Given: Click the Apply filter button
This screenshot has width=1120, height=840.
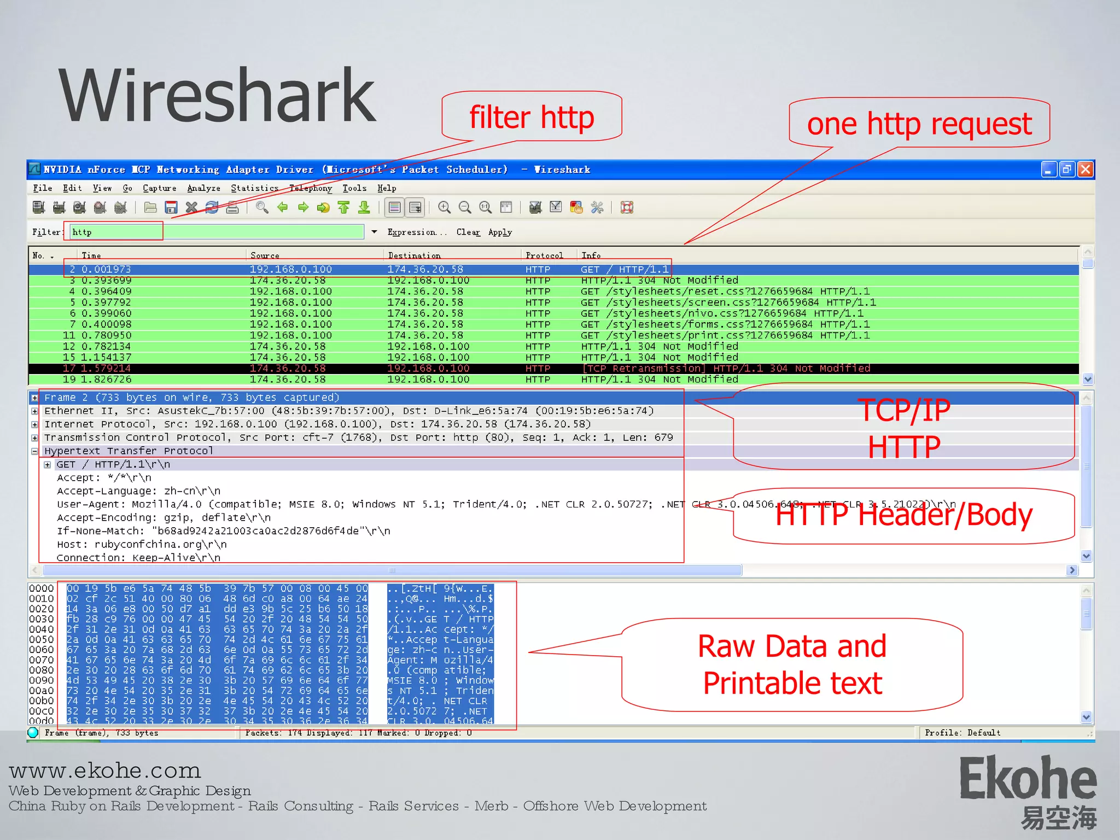Looking at the screenshot, I should [x=500, y=232].
